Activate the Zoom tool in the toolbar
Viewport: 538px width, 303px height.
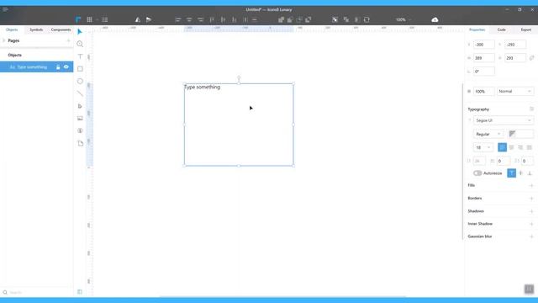[x=80, y=44]
